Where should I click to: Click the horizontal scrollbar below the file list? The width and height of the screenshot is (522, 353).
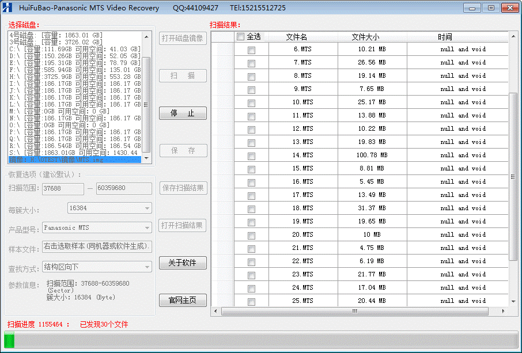354,311
